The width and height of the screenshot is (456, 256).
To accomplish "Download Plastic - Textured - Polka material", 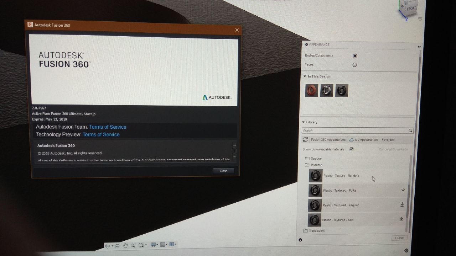I will pyautogui.click(x=403, y=190).
